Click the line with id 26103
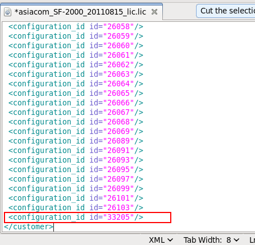Viewport: 255px width, 245px height. [x=76, y=207]
